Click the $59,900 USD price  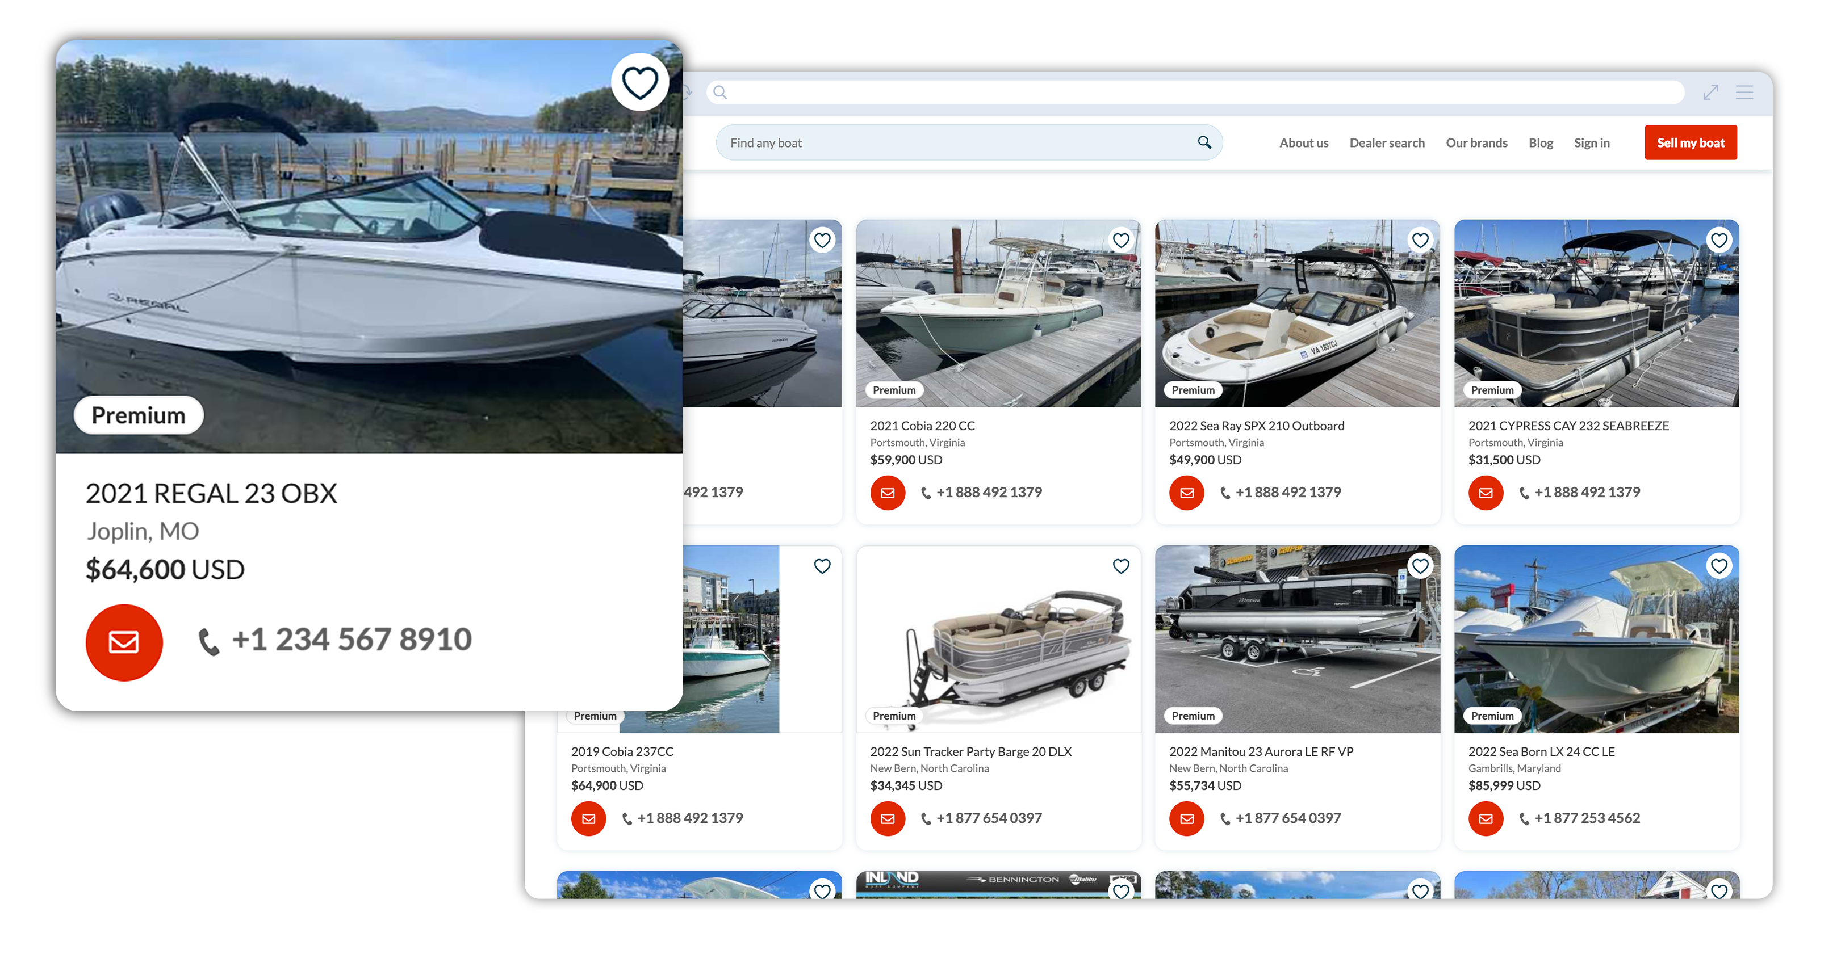pos(906,460)
